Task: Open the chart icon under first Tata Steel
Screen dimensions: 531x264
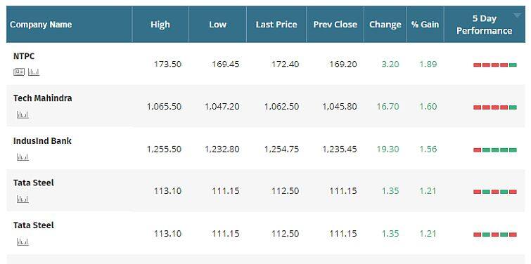Action: [23, 199]
